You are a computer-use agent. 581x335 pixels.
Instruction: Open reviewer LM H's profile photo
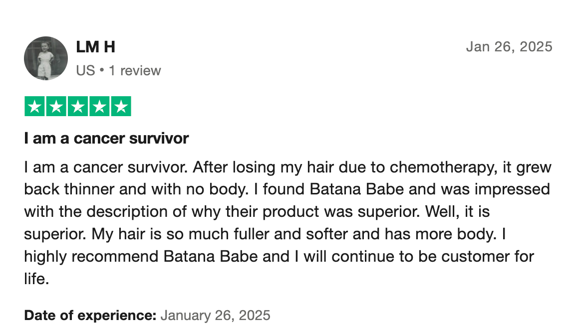pyautogui.click(x=46, y=58)
